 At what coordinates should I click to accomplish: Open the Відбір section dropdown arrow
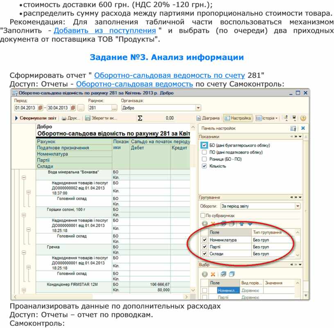coord(300,264)
